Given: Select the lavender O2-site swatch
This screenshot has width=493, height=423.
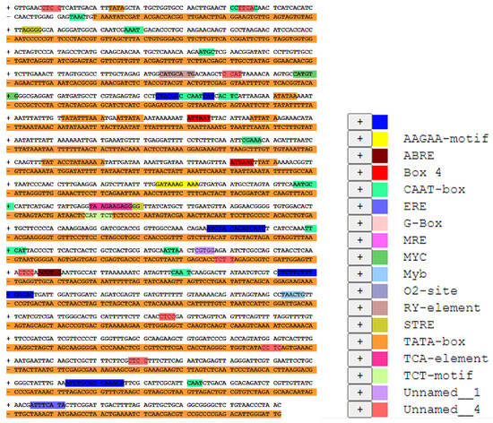Looking at the screenshot, I should 380,291.
